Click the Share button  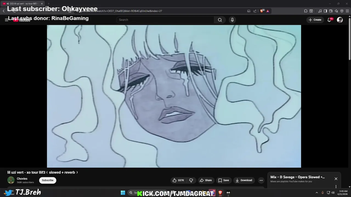(206, 180)
